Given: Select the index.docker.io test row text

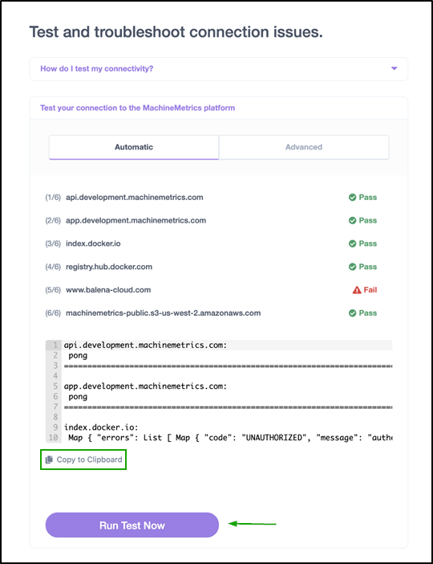Looking at the screenshot, I should tap(93, 243).
